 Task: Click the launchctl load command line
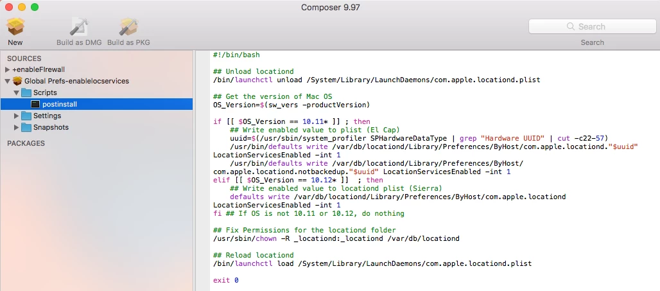(x=372, y=263)
